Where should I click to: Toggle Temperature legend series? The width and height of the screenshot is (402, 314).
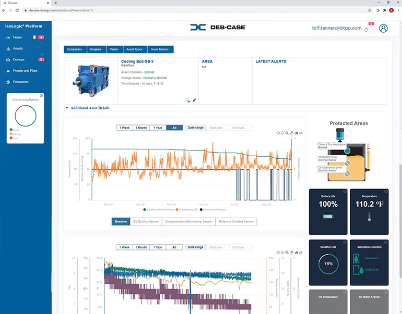point(187,210)
